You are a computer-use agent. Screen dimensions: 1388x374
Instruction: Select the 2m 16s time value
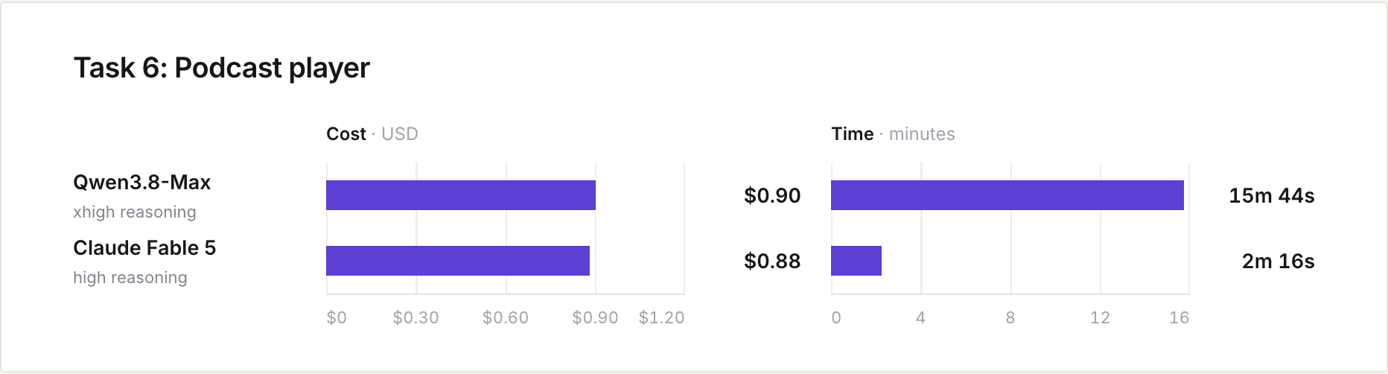click(x=1279, y=262)
